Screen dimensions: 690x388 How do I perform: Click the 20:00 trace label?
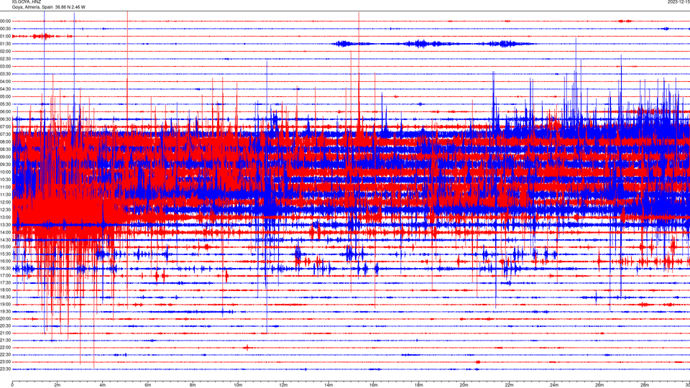pyautogui.click(x=6, y=319)
